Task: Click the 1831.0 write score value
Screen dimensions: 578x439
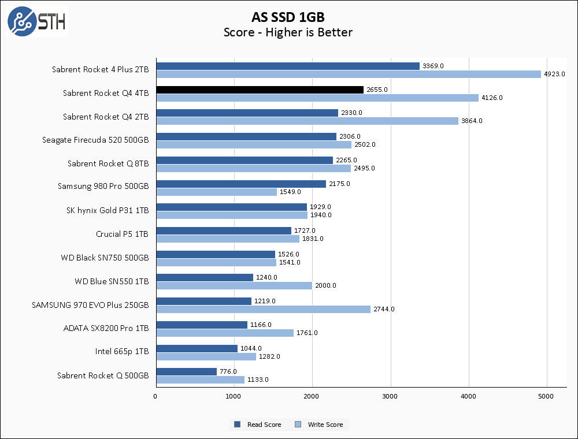Action: point(313,239)
